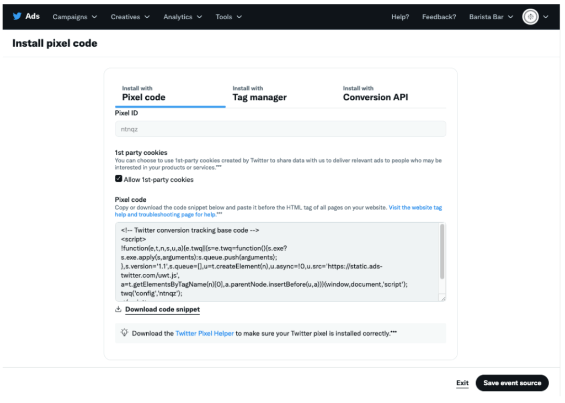The image size is (565, 403).
Task: Click the lightbulb tip icon
Action: [125, 333]
